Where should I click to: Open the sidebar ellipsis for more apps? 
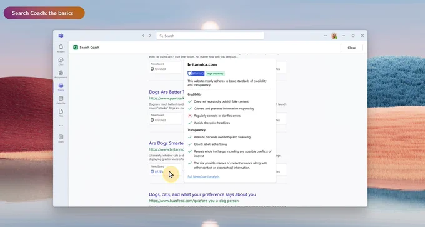pos(61,126)
